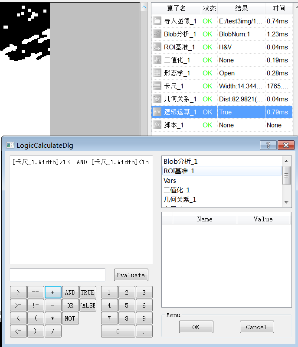298x347 pixels.
Task: Click digit 7 on keypad
Action: click(x=109, y=318)
